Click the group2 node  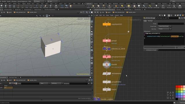(x=107, y=41)
